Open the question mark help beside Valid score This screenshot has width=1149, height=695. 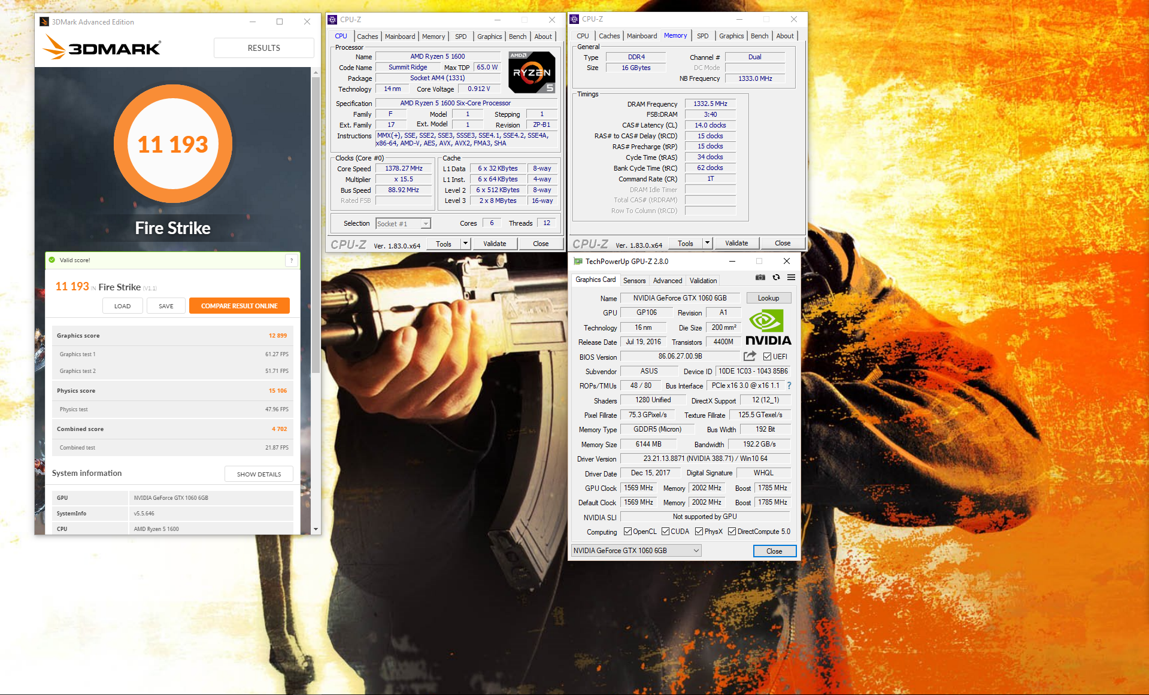(292, 260)
